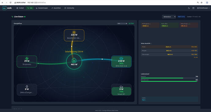This screenshot has height=112, width=211.
Task: Click the 210 W battery power value
Action: point(121,61)
